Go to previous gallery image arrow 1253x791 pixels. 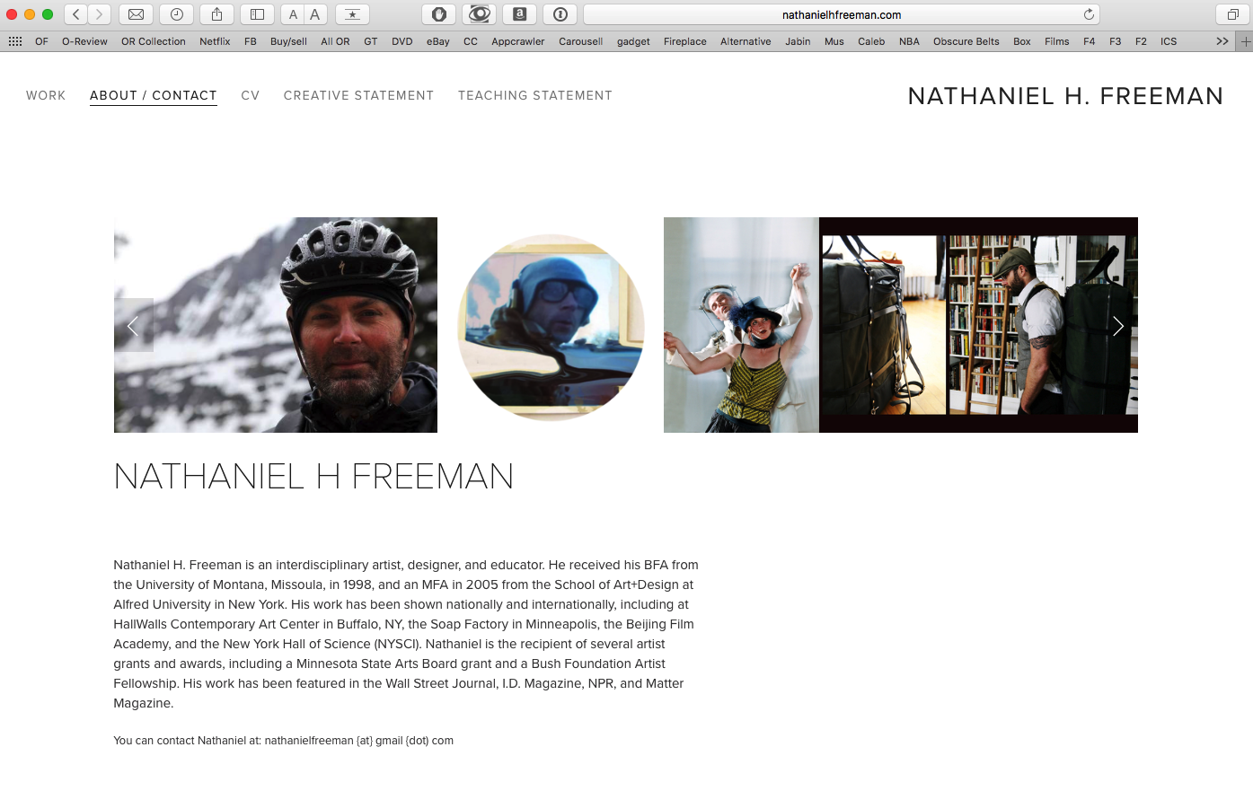[x=133, y=326]
